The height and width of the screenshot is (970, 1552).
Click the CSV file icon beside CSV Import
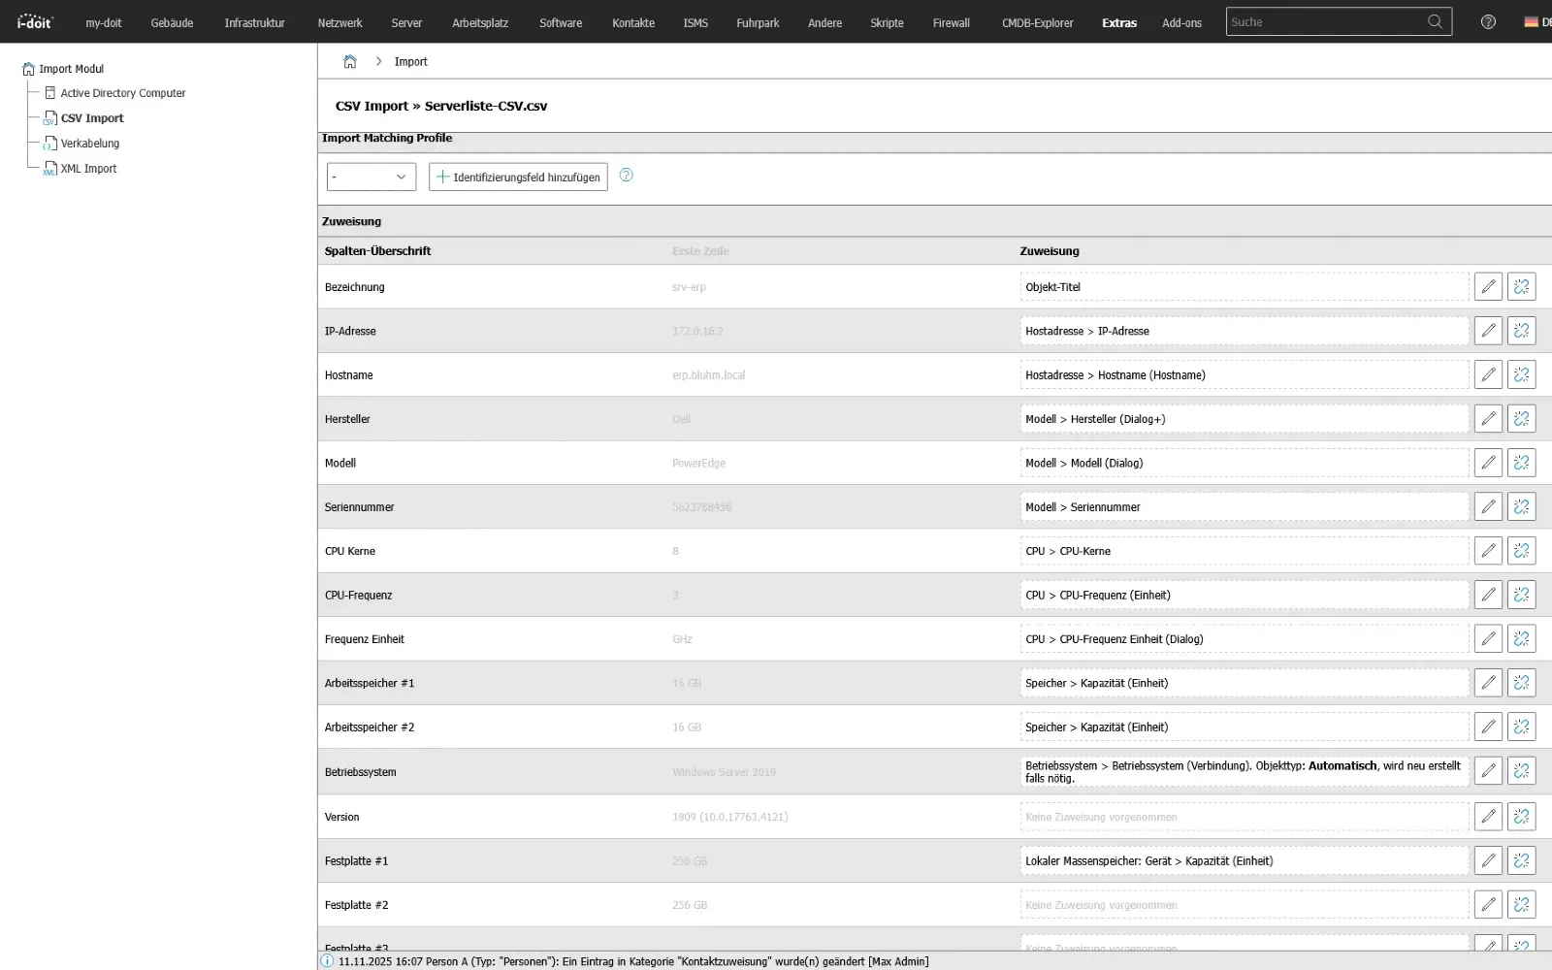click(49, 118)
